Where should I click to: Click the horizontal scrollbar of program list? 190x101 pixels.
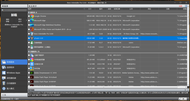tap(103, 87)
